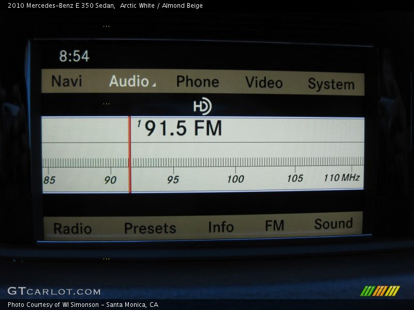Open the System menu

point(331,84)
